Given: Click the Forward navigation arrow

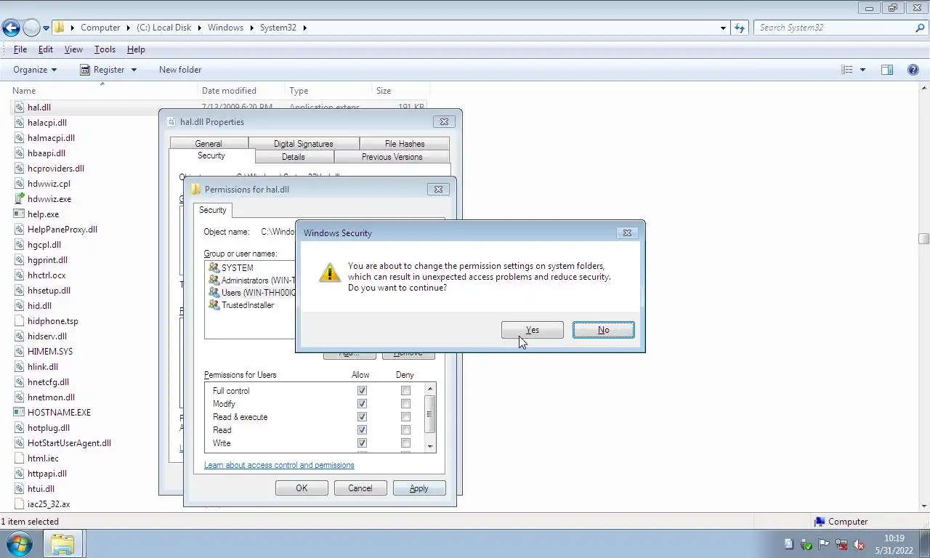Looking at the screenshot, I should [x=31, y=28].
